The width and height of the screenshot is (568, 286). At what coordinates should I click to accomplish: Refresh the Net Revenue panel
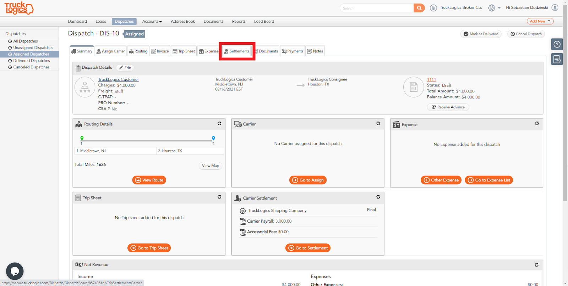537,265
